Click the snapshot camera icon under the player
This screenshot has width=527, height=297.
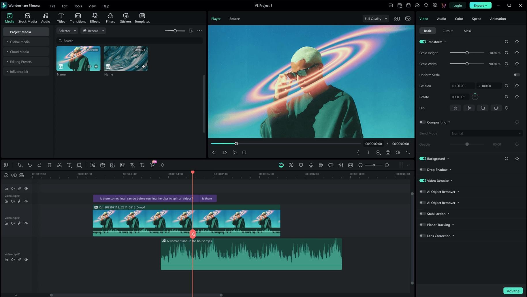tap(388, 152)
